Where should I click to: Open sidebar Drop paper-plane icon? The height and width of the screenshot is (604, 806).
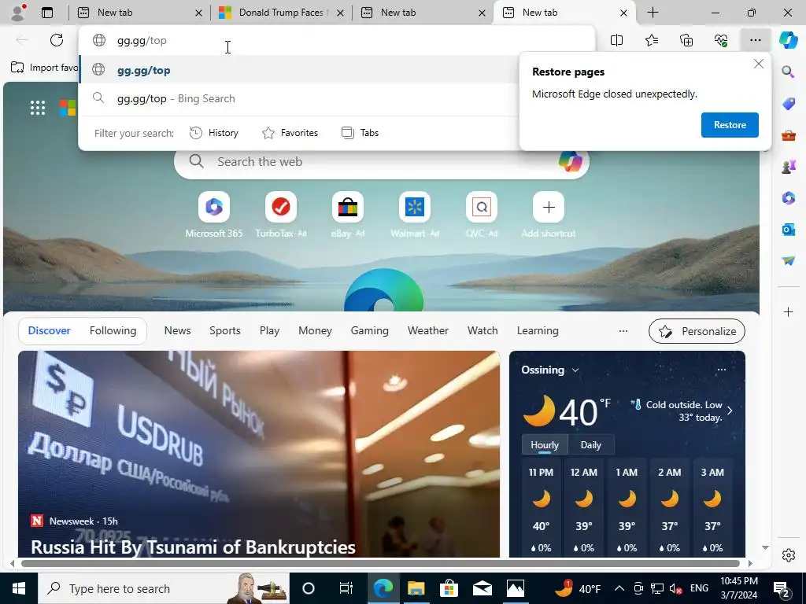pyautogui.click(x=788, y=261)
